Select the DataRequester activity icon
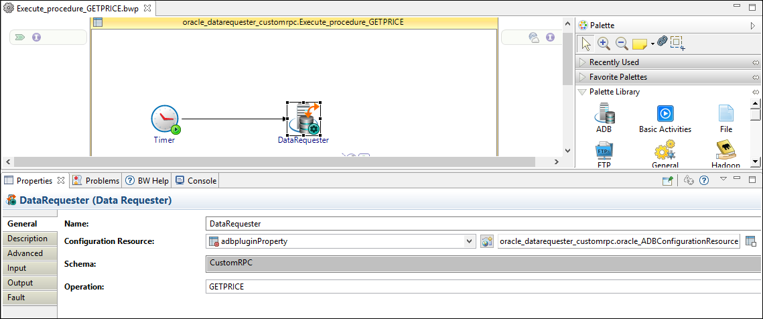 coord(303,119)
